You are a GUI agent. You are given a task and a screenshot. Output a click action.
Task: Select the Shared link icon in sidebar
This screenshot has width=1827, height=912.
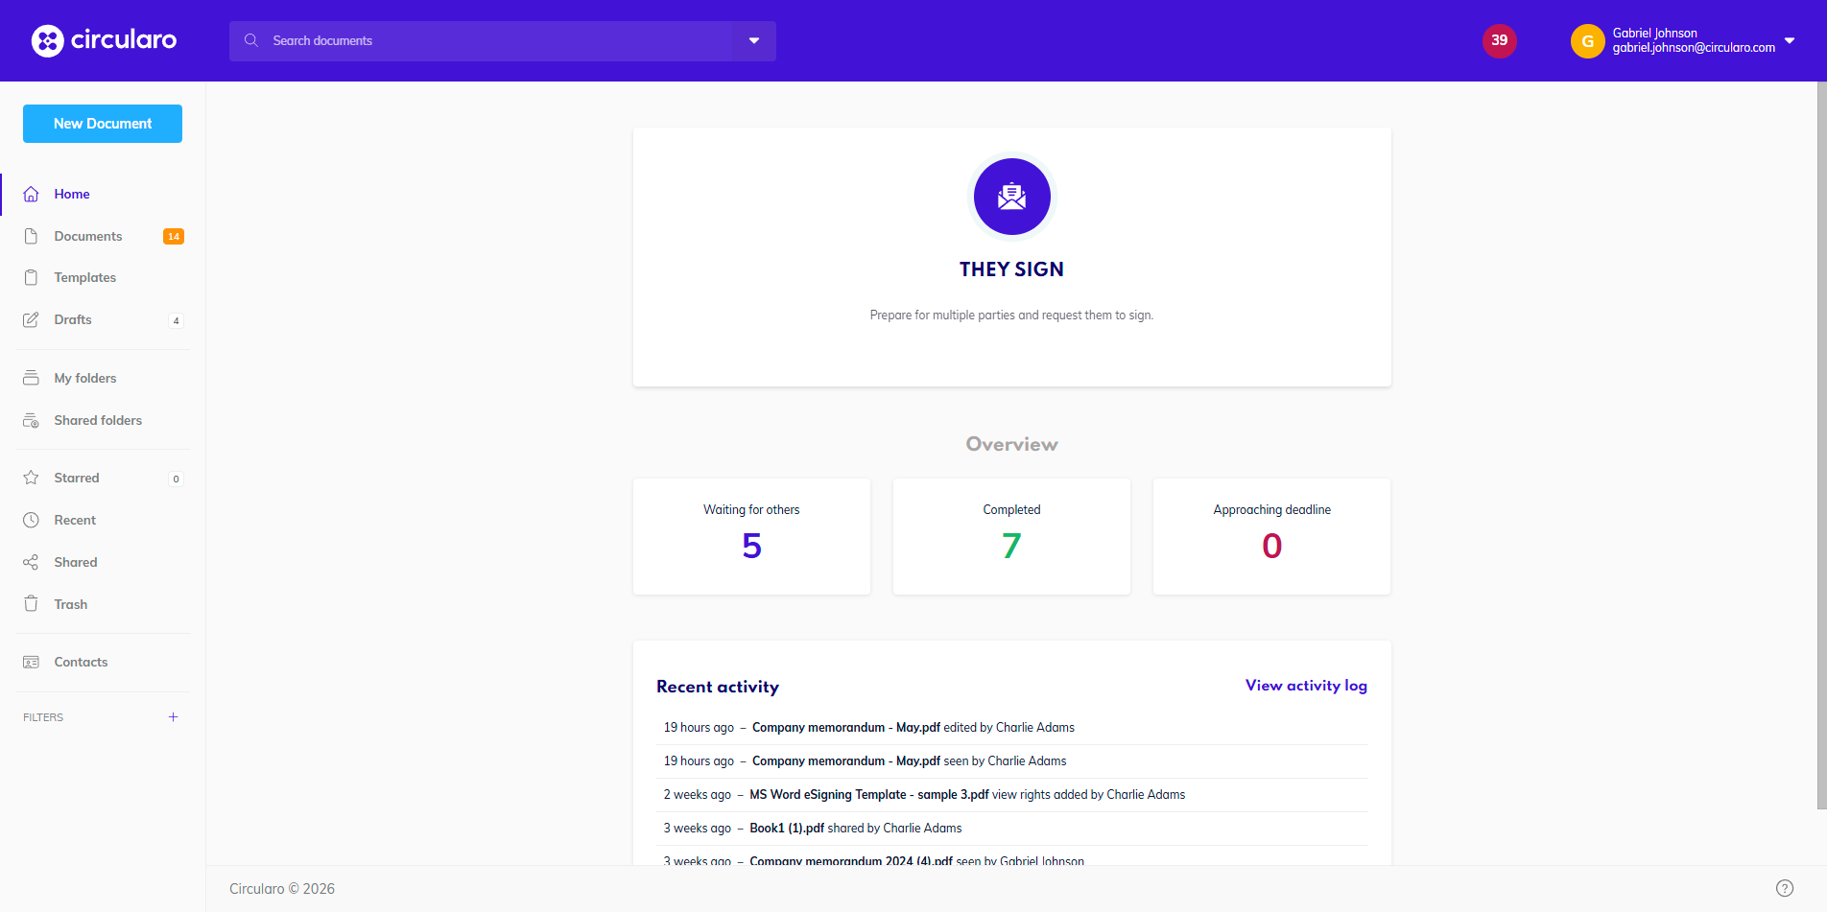tap(32, 561)
